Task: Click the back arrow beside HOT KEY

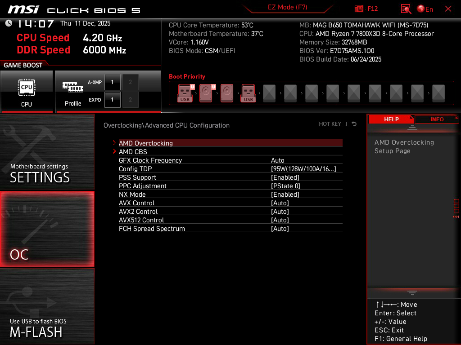Action: coord(354,124)
